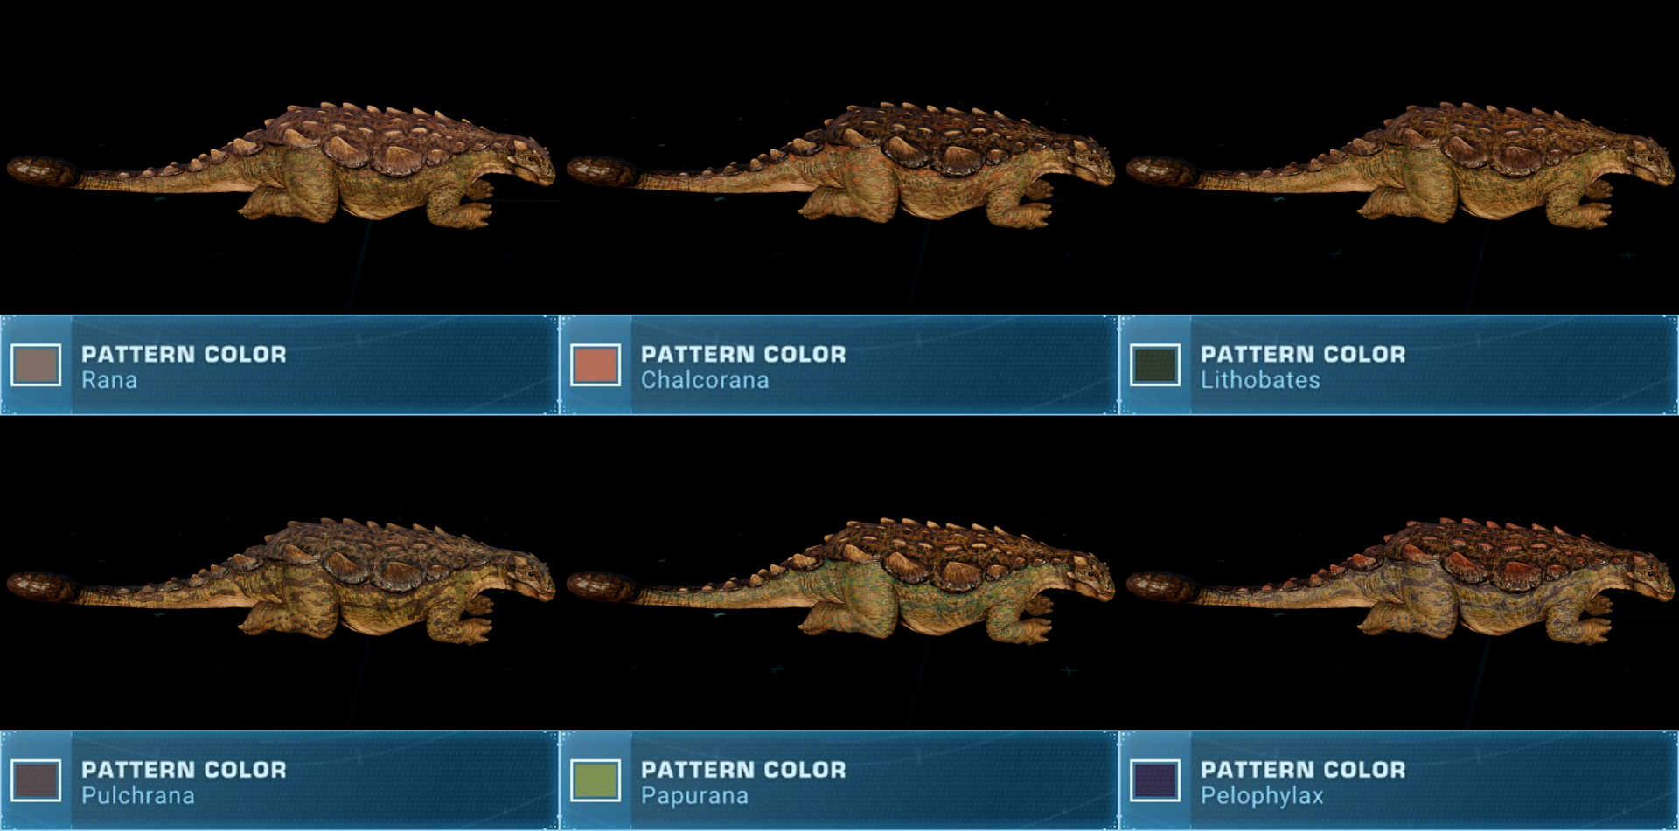1679x831 pixels.
Task: Select the Rana dinosaur preview image
Action: point(281,166)
